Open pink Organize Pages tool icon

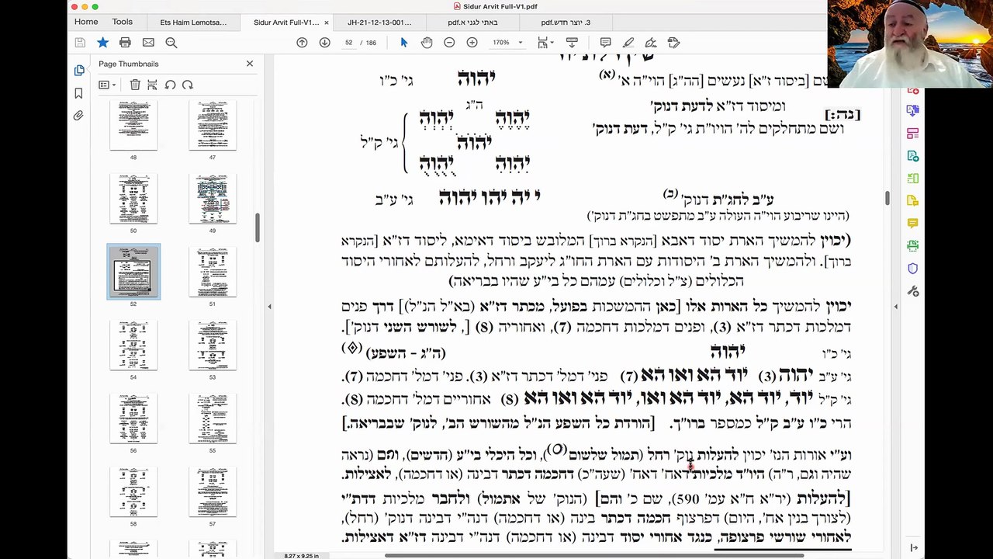[912, 134]
